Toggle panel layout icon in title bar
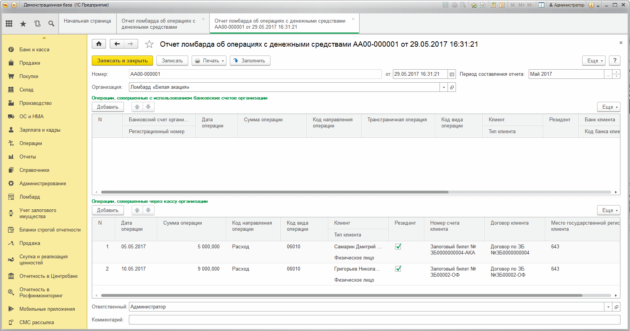630x331 pixels. click(x=541, y=5)
